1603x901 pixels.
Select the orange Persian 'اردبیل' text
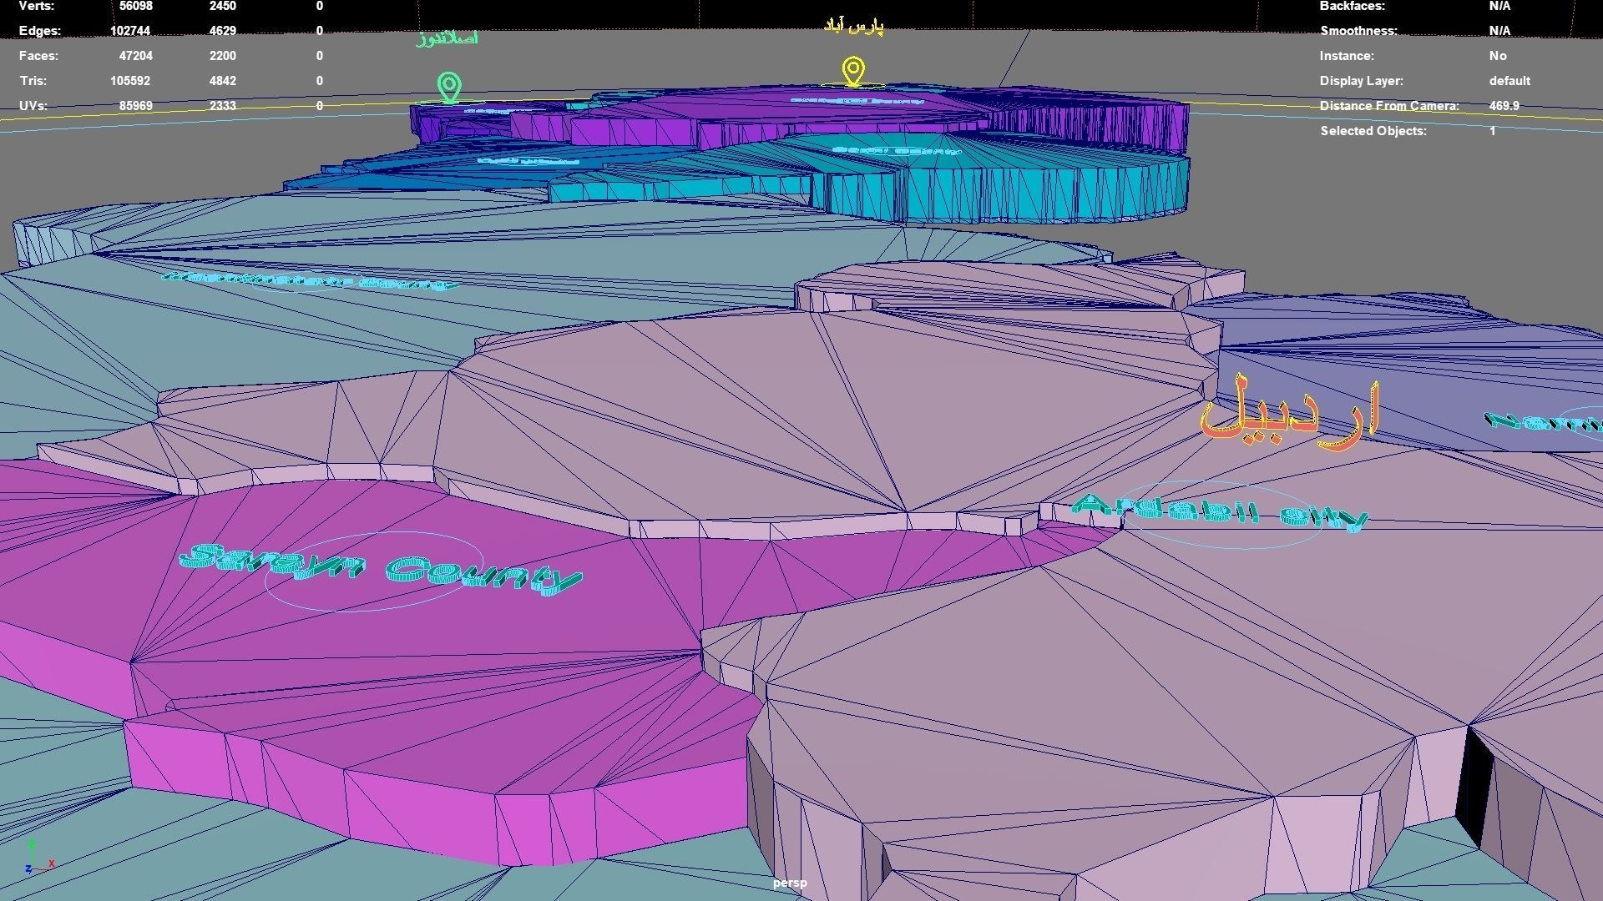(1291, 414)
